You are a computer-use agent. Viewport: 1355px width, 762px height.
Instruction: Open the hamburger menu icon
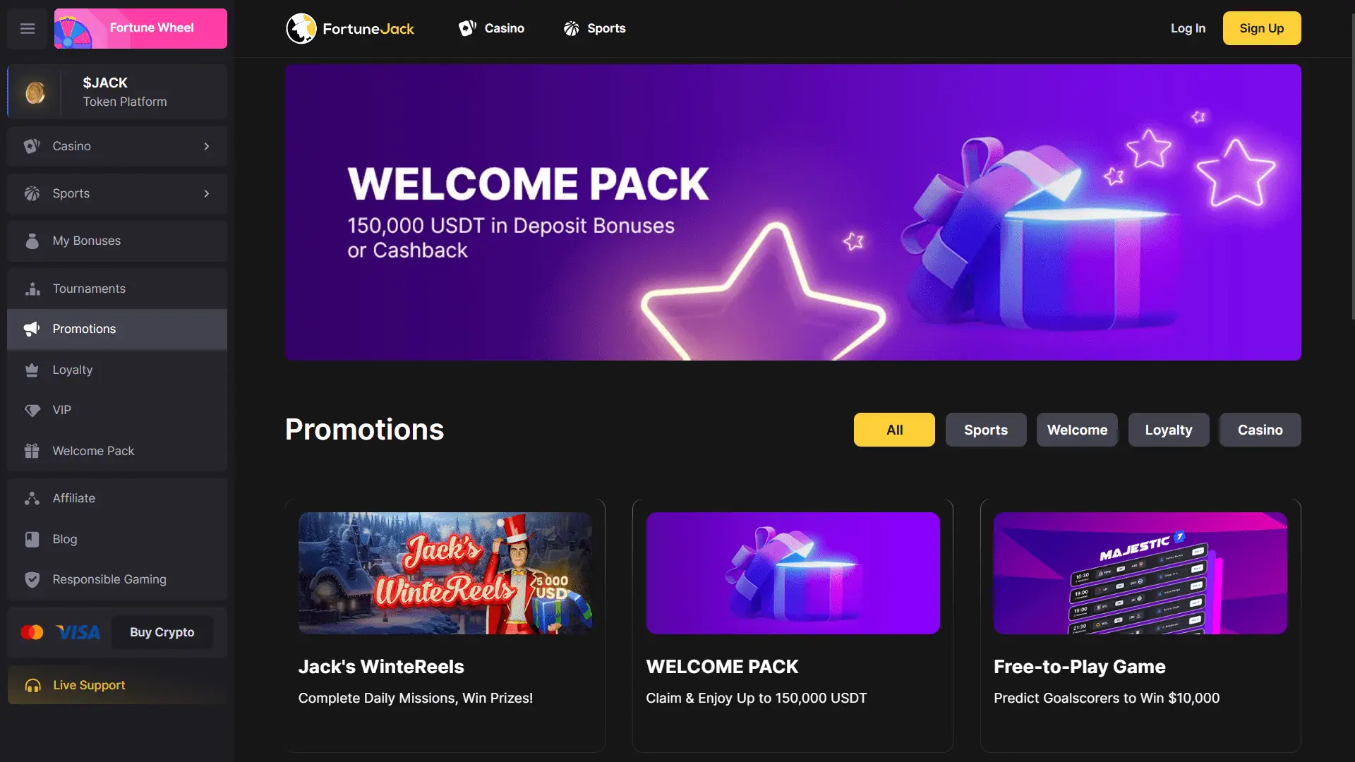(x=28, y=28)
